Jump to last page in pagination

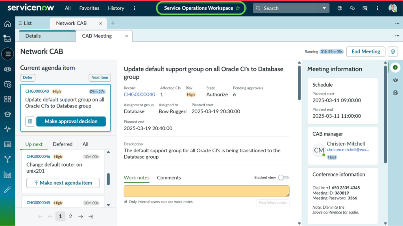(91, 217)
